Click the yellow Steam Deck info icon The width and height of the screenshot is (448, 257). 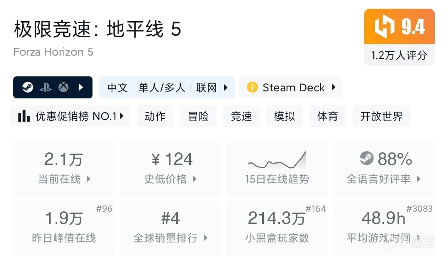(x=252, y=87)
